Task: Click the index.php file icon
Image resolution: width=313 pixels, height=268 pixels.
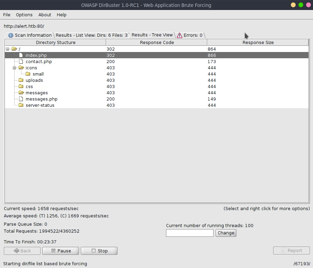Action: coord(21,55)
